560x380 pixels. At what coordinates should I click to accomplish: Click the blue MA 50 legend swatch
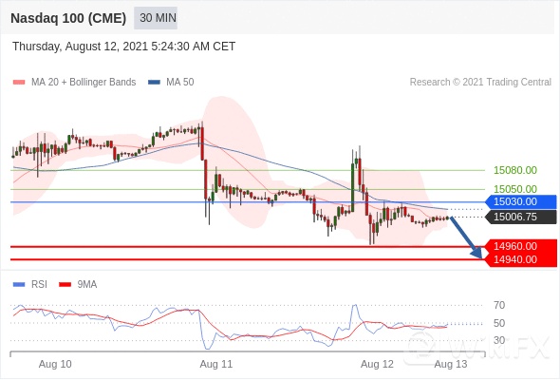click(x=154, y=83)
